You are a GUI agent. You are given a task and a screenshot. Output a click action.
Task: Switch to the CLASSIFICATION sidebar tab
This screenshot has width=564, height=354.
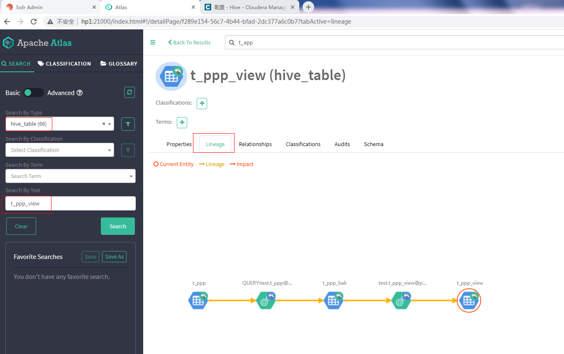click(x=64, y=64)
